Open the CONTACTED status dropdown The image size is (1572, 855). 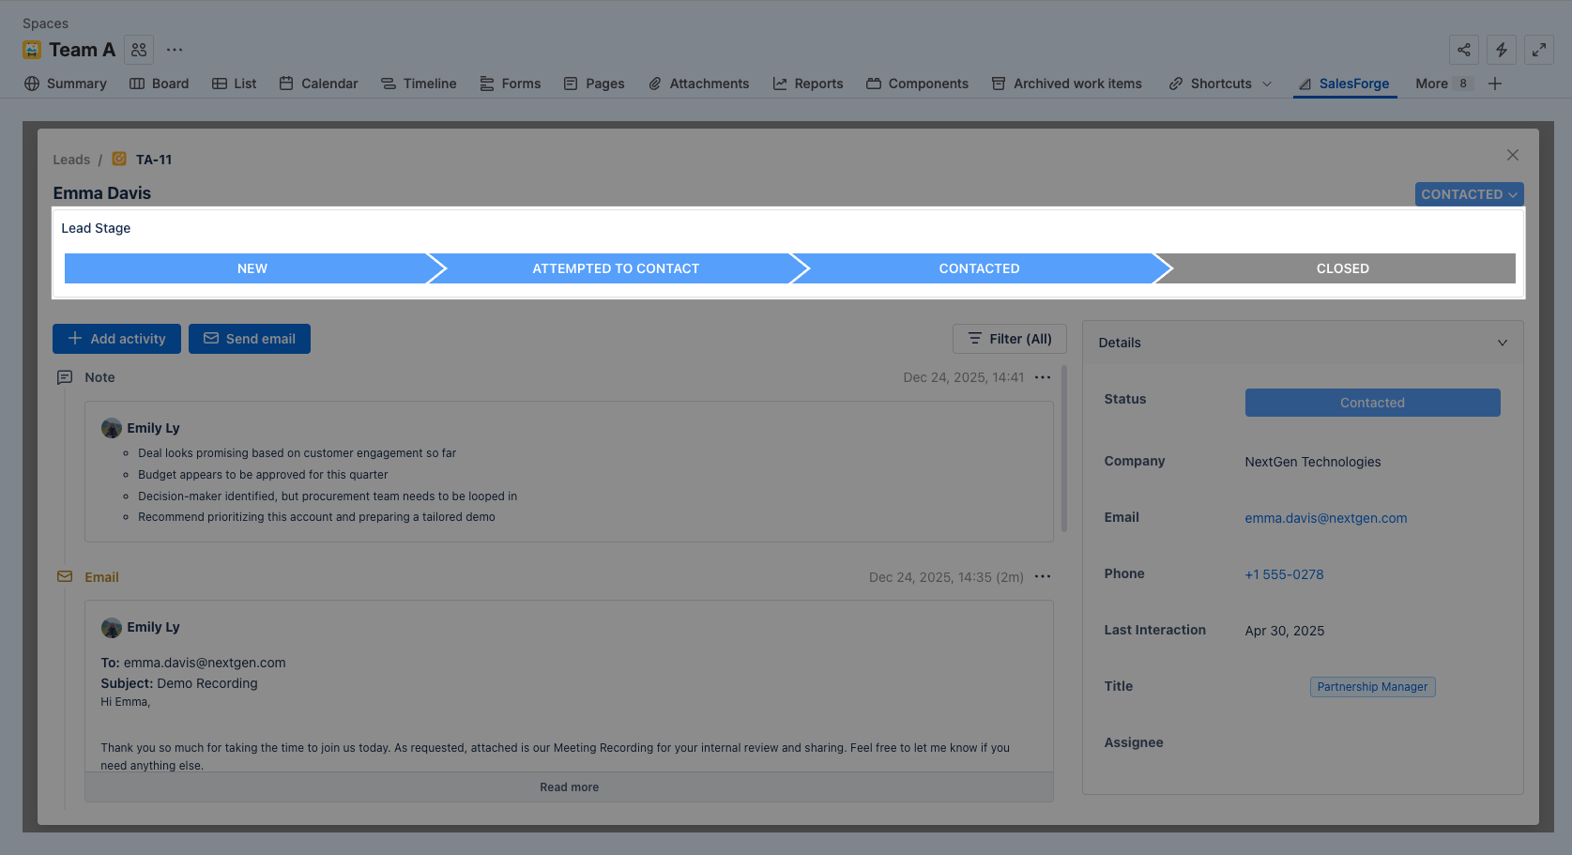(x=1468, y=194)
